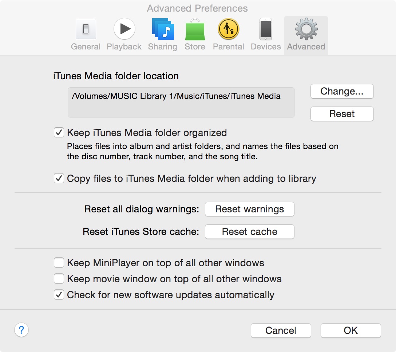396x352 pixels.
Task: Open the General preferences pane
Action: [86, 35]
